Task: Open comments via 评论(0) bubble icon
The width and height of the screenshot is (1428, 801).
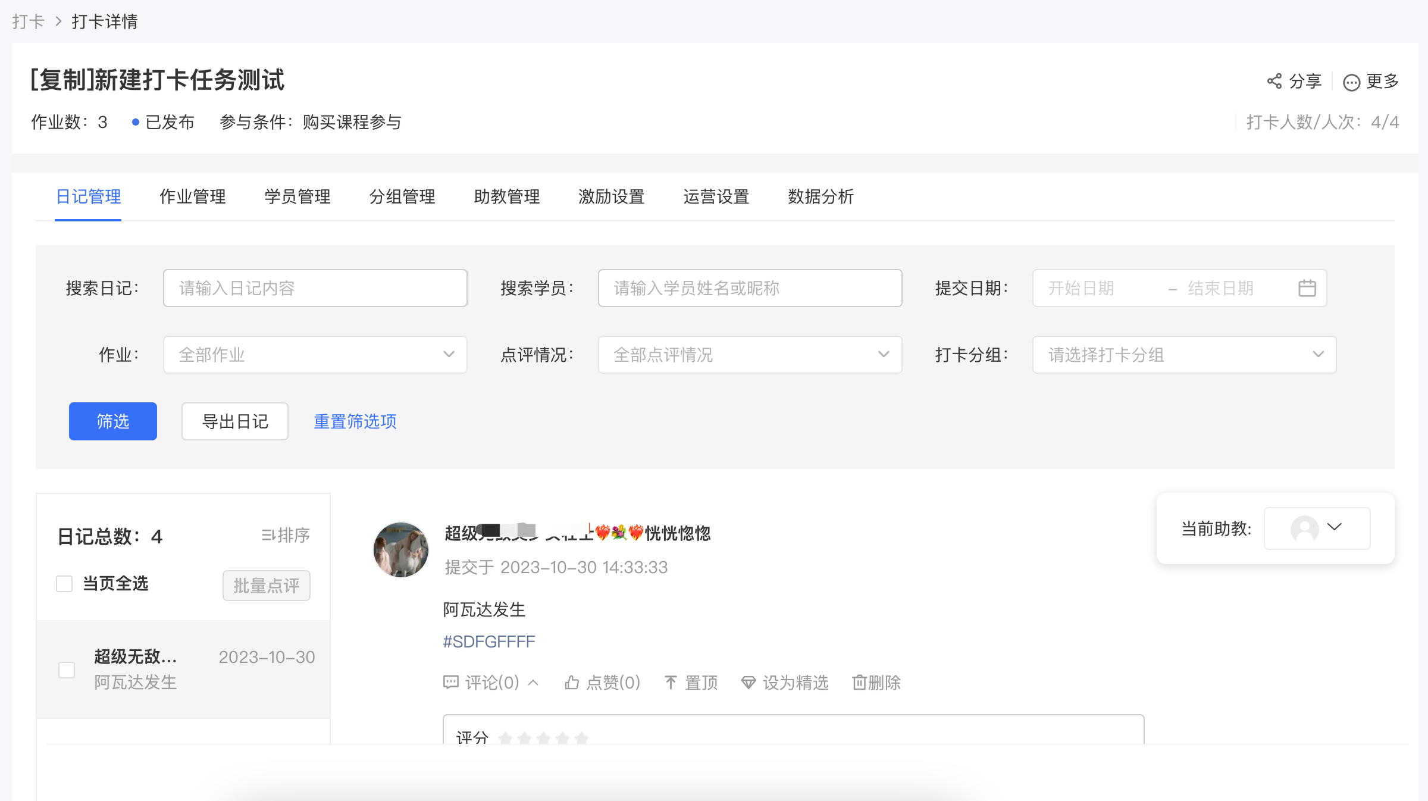Action: coord(451,682)
